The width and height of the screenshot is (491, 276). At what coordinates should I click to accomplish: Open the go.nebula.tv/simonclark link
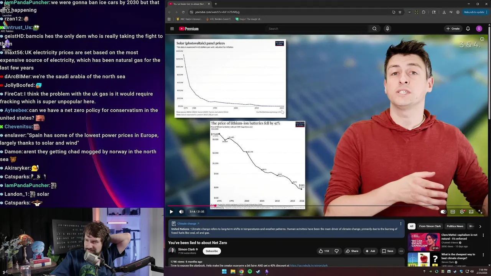pyautogui.click(x=309, y=265)
